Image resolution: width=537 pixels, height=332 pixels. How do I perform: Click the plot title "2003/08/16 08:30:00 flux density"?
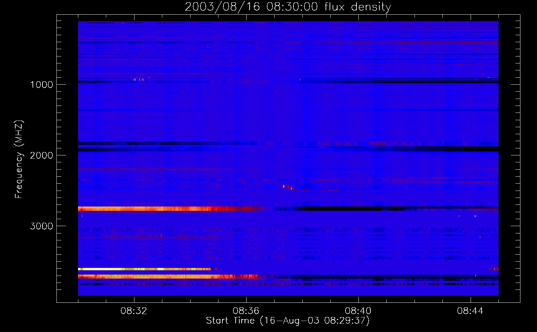pos(288,7)
